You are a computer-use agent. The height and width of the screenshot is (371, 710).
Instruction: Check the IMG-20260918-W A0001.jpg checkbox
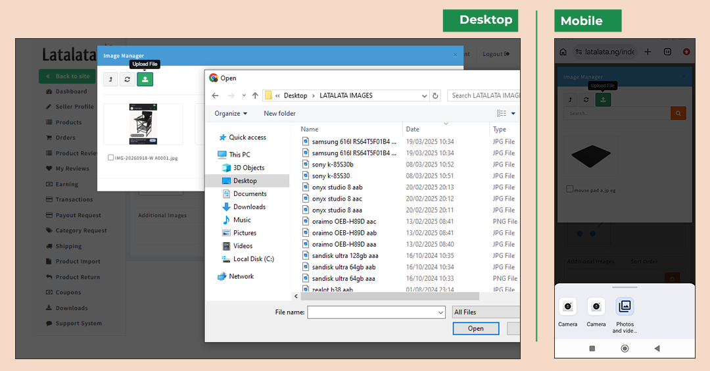pos(110,158)
